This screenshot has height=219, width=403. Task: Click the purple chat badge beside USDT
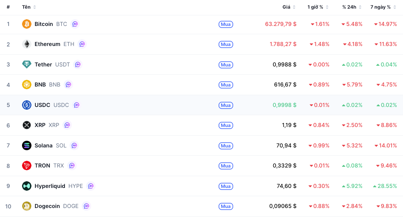pyautogui.click(x=77, y=64)
